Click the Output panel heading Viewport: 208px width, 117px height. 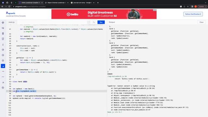(x=112, y=22)
